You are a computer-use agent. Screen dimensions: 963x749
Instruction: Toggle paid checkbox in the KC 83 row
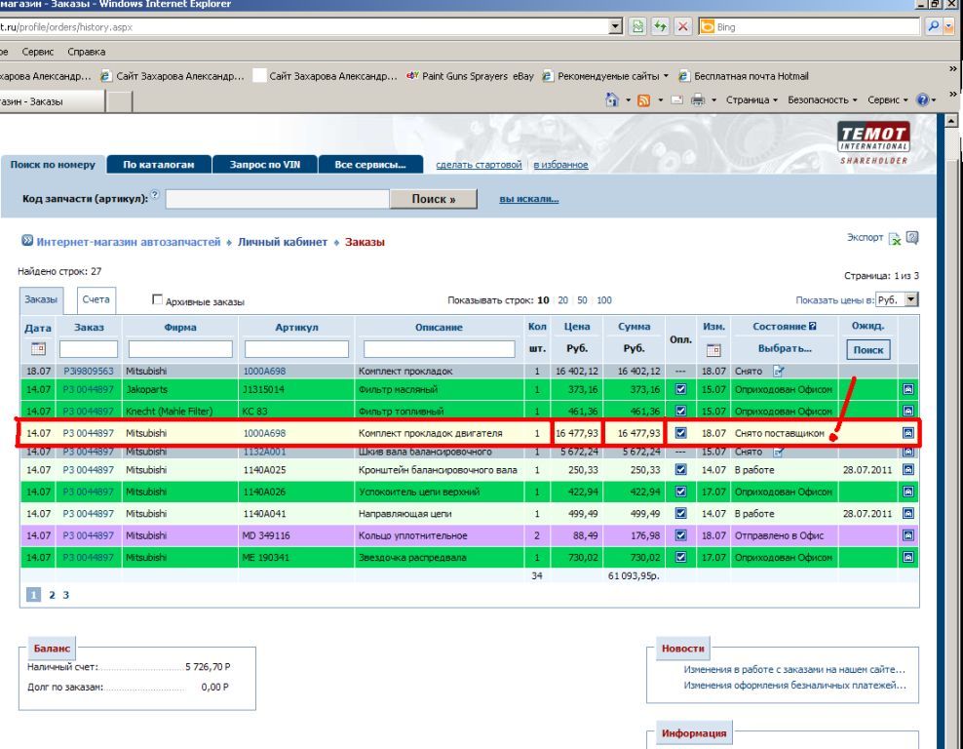pos(681,412)
